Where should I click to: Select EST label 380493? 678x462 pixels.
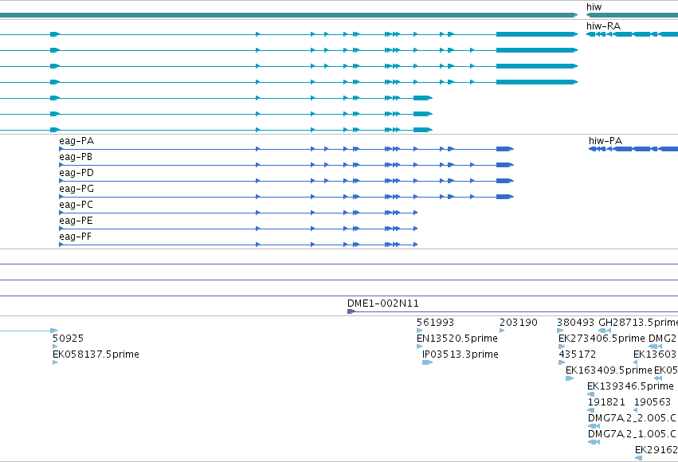point(575,323)
